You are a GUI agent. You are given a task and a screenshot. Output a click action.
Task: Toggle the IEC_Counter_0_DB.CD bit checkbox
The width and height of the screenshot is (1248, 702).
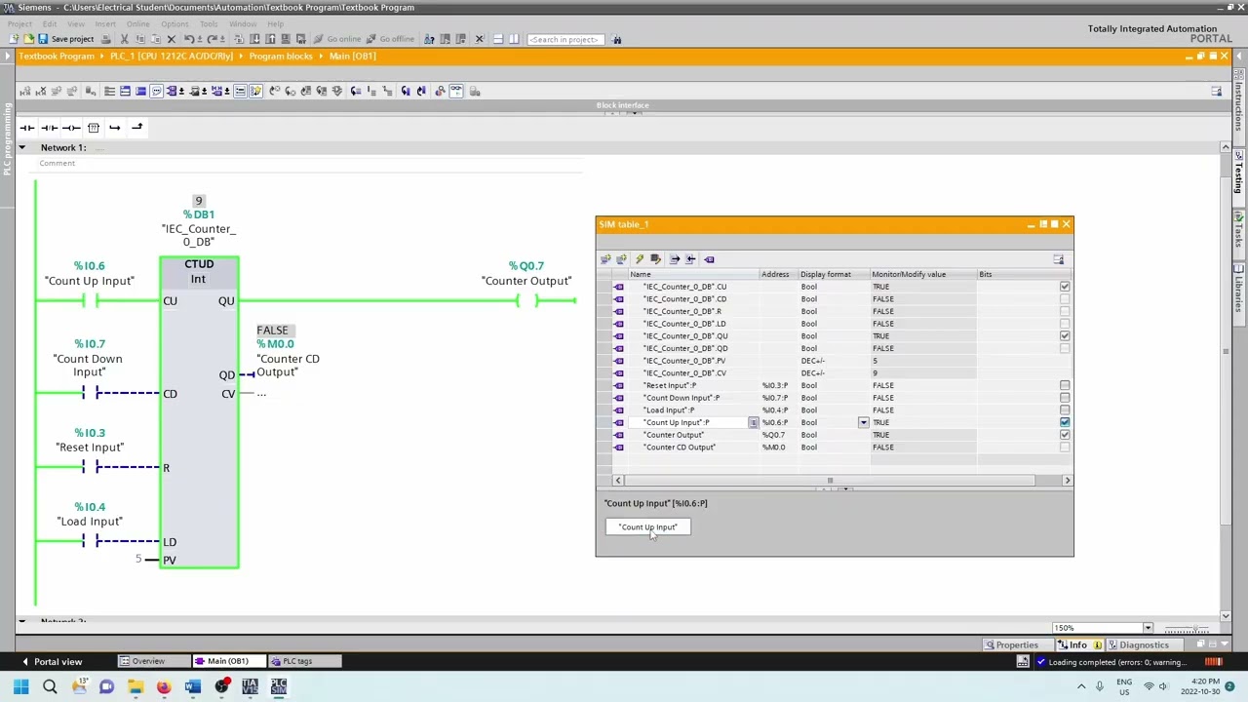point(1065,299)
